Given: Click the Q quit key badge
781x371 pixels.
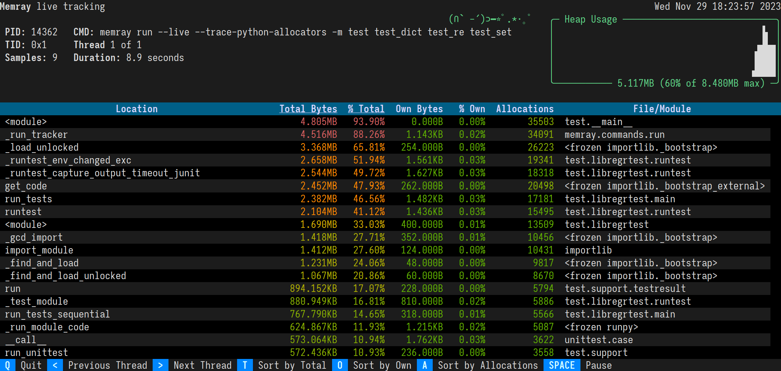Looking at the screenshot, I should point(8,365).
